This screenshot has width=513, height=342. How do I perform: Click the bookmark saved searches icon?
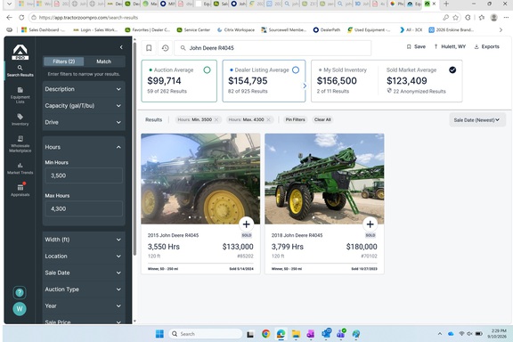point(149,48)
